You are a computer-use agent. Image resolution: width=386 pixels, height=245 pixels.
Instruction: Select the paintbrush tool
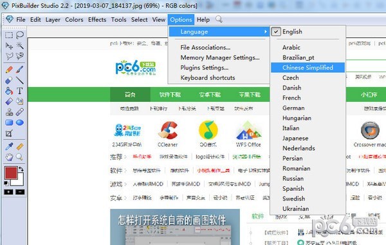pyautogui.click(x=20, y=70)
